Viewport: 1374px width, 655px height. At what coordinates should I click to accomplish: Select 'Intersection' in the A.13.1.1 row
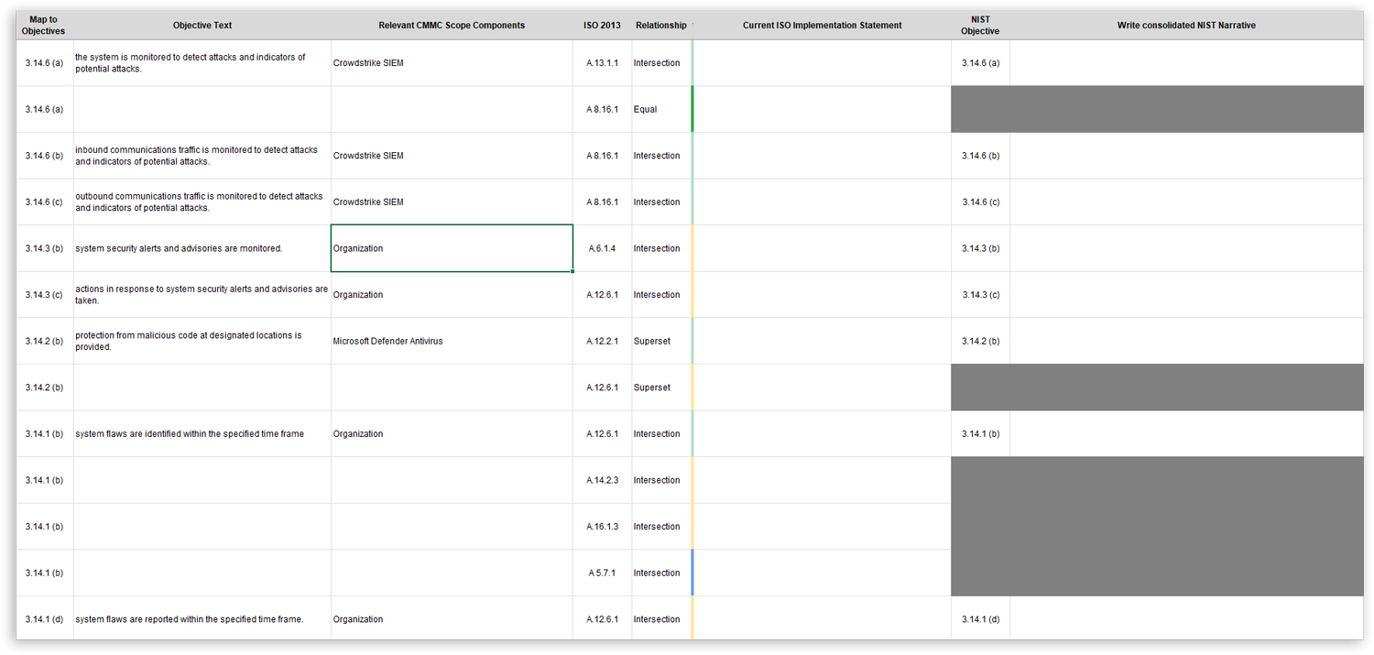click(661, 63)
